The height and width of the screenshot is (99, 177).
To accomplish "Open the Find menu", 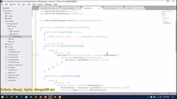I will point(19,4).
